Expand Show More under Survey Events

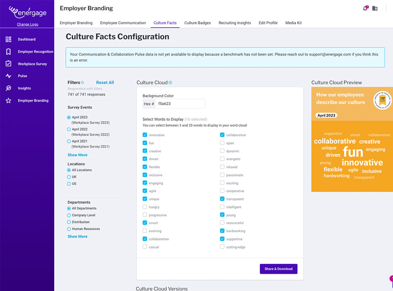78,155
